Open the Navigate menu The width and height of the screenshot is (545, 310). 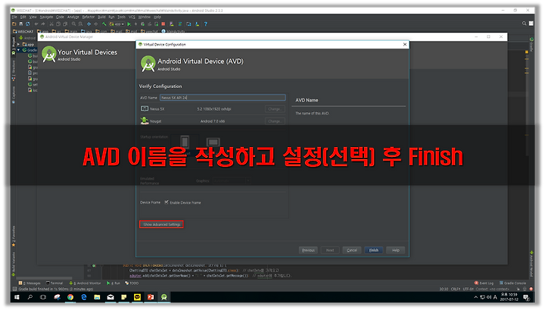click(x=46, y=17)
